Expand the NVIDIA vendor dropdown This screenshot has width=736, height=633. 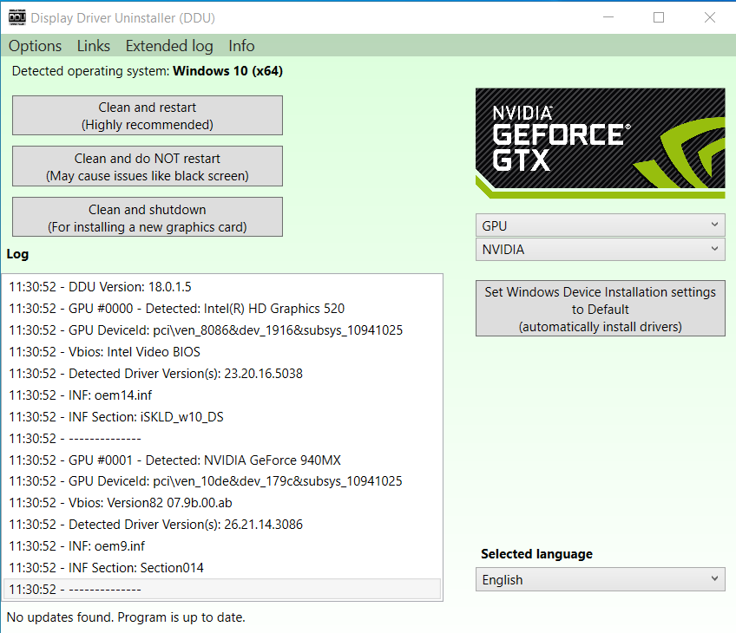coord(600,250)
